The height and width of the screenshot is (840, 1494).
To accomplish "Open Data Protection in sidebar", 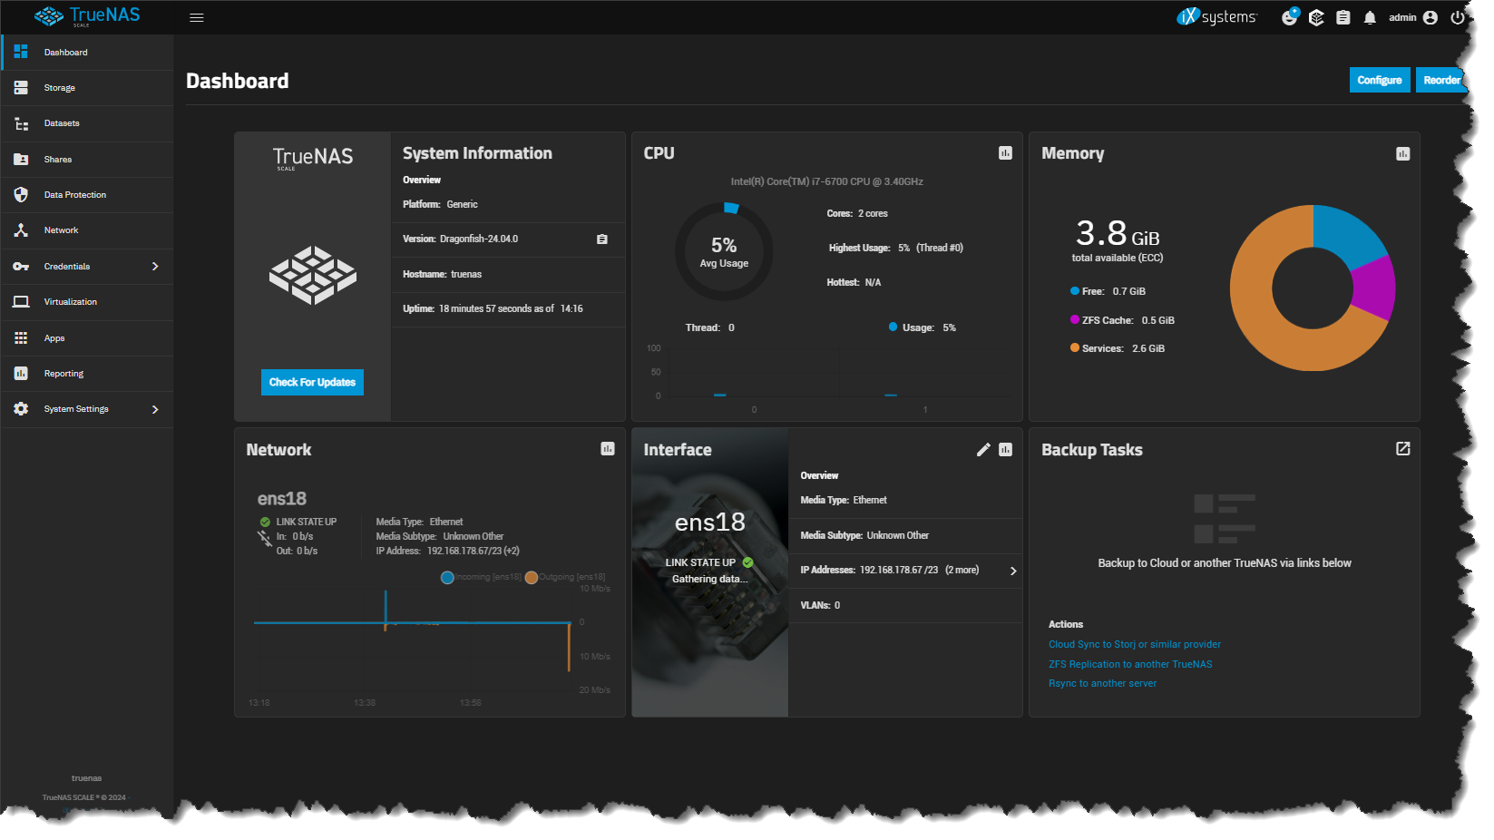I will (87, 195).
